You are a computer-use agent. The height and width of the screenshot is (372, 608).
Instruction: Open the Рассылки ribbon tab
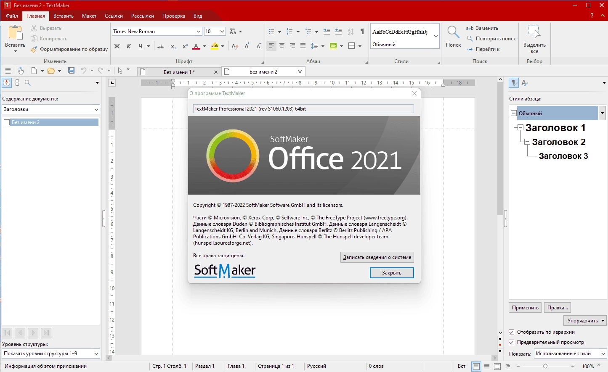(x=143, y=16)
